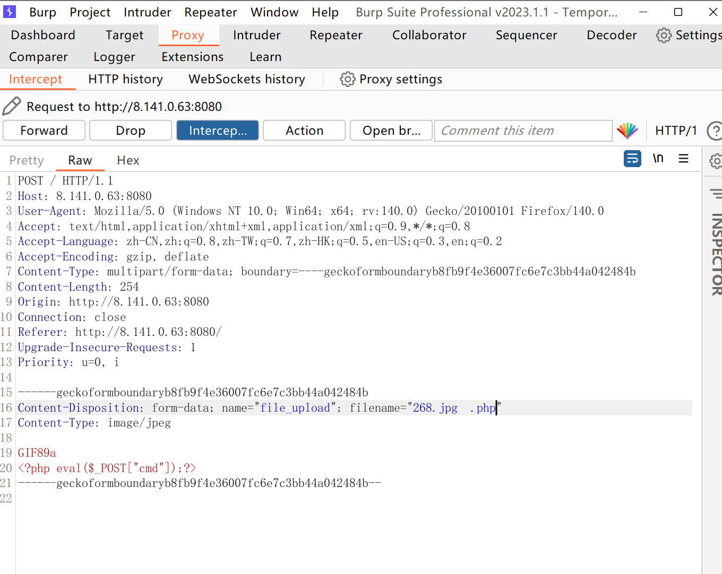Open the Logger tab
This screenshot has height=574, width=722.
point(114,57)
